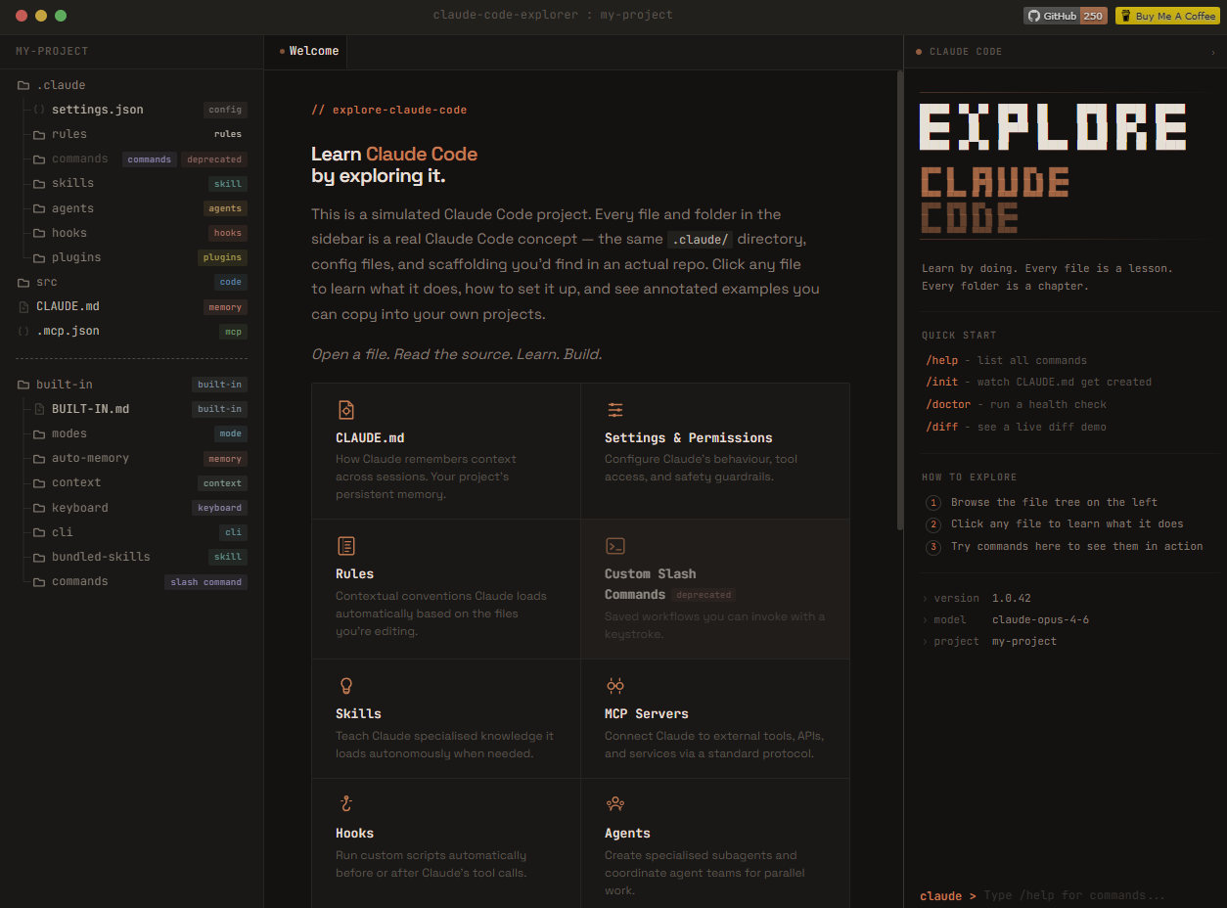The image size is (1227, 908).
Task: Click the config tag beside settings.json
Action: 225,110
